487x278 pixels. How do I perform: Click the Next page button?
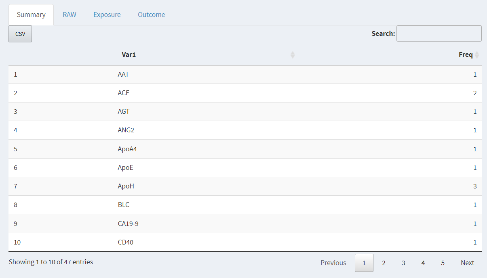pos(468,263)
